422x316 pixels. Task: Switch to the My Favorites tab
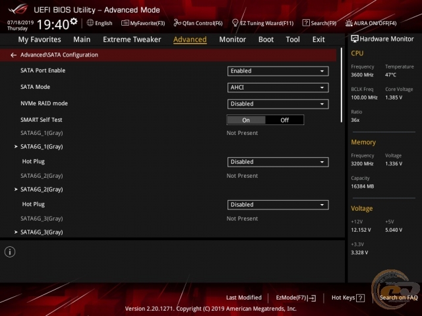point(40,39)
